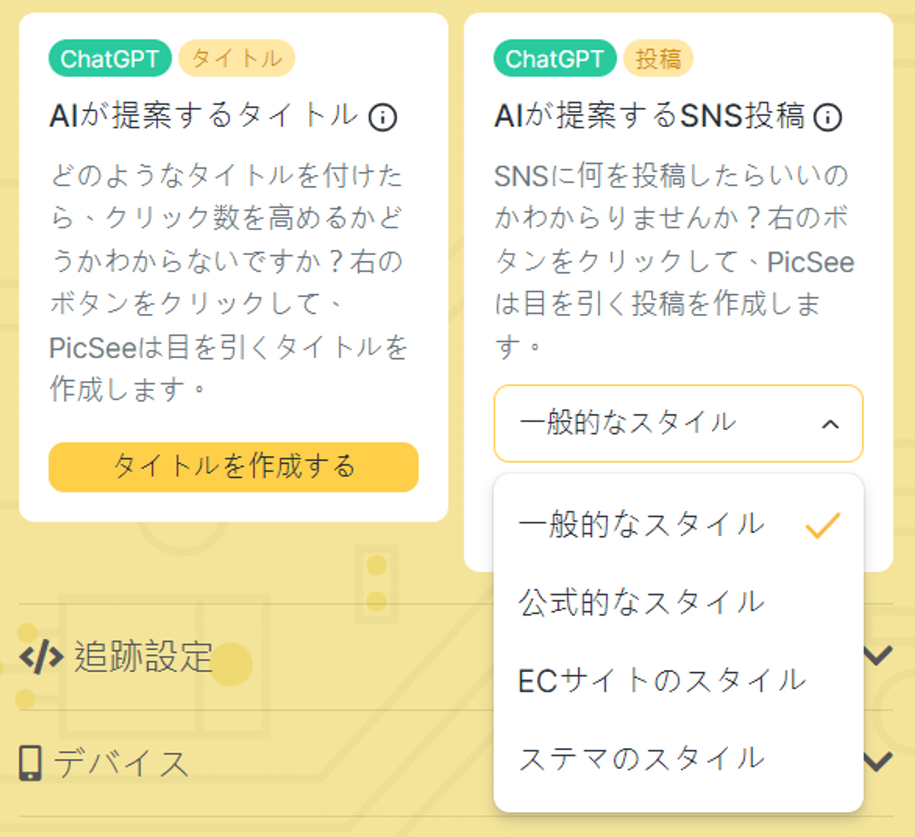Select 一般的なスタイル from the list

678,524
